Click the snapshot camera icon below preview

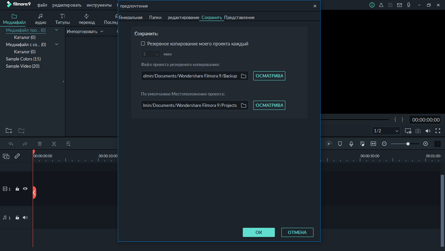[x=418, y=131]
